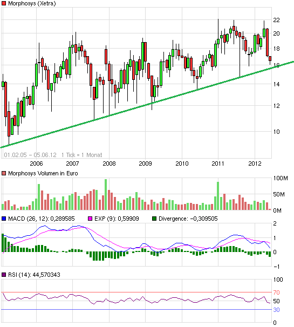Click the blue MACD legend swatch

point(4,219)
